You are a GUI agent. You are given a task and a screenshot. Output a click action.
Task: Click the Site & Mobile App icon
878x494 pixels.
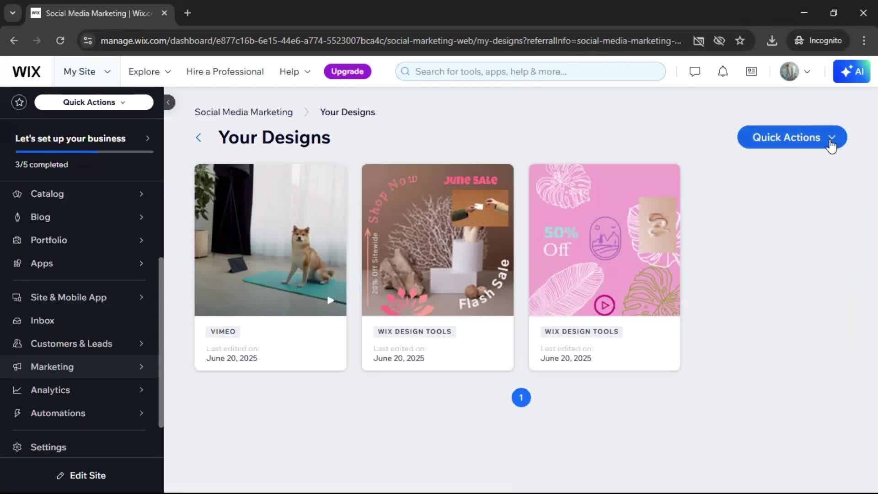[17, 297]
